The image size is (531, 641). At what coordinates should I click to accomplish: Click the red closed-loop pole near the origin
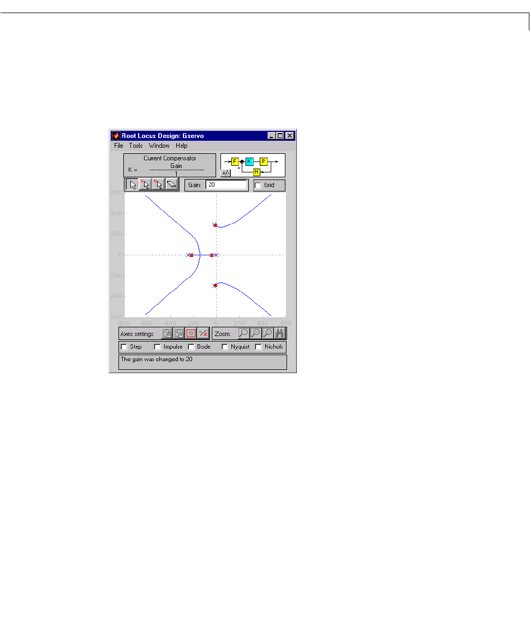tap(212, 255)
